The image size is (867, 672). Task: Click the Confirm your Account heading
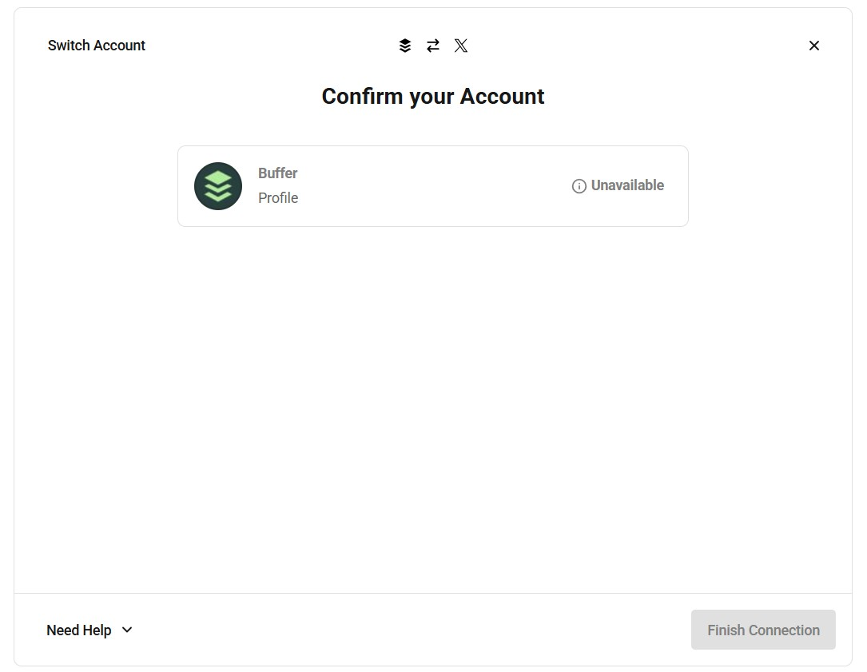433,96
